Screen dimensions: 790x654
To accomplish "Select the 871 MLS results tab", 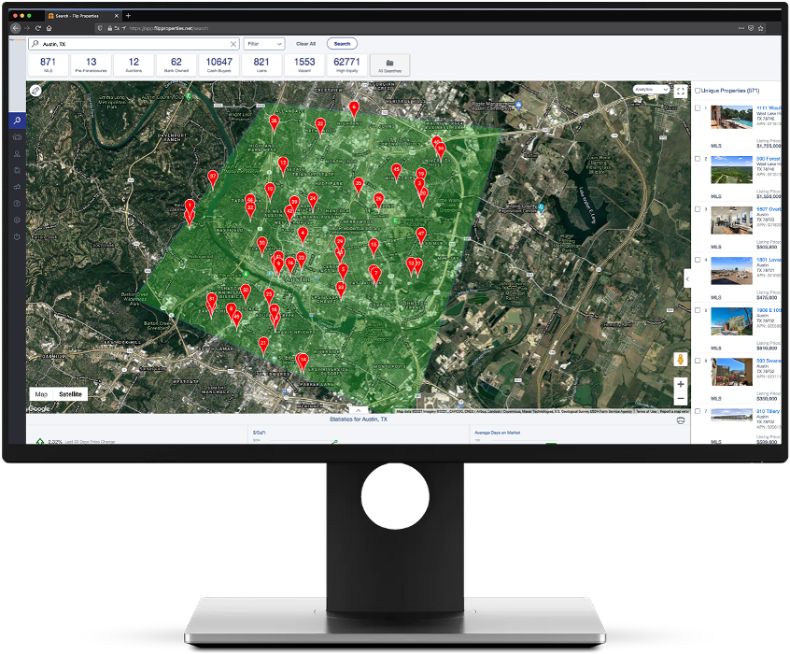I will pyautogui.click(x=48, y=65).
